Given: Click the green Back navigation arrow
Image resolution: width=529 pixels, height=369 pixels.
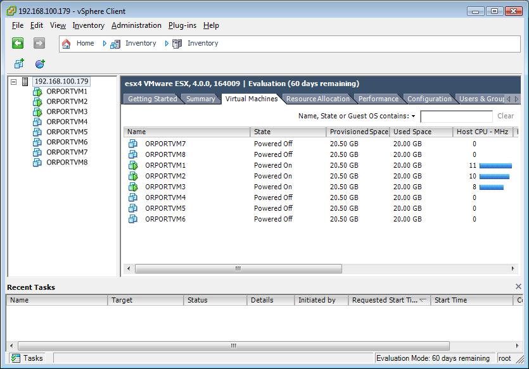Looking at the screenshot, I should pos(18,43).
